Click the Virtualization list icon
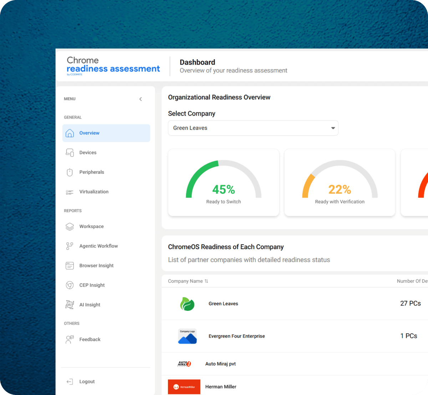 point(70,192)
